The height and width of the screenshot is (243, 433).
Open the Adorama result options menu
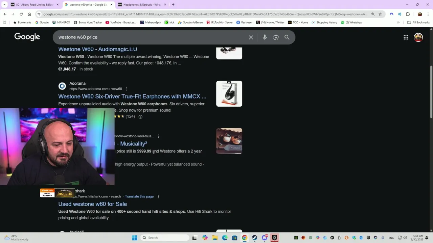point(127,89)
